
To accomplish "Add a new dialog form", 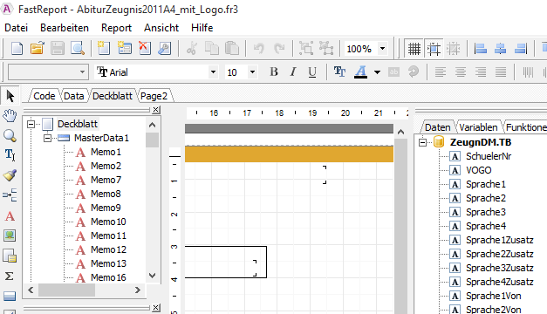I will [x=124, y=49].
